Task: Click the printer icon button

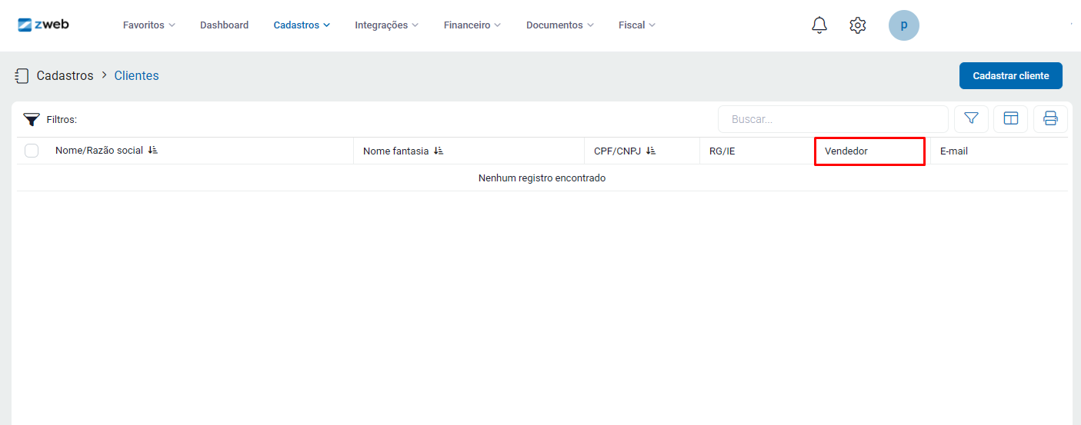Action: coord(1050,118)
